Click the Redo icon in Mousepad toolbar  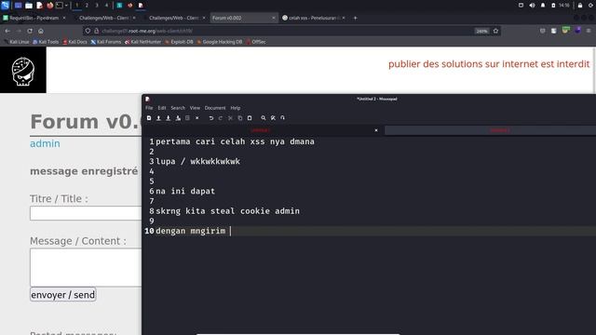click(221, 118)
